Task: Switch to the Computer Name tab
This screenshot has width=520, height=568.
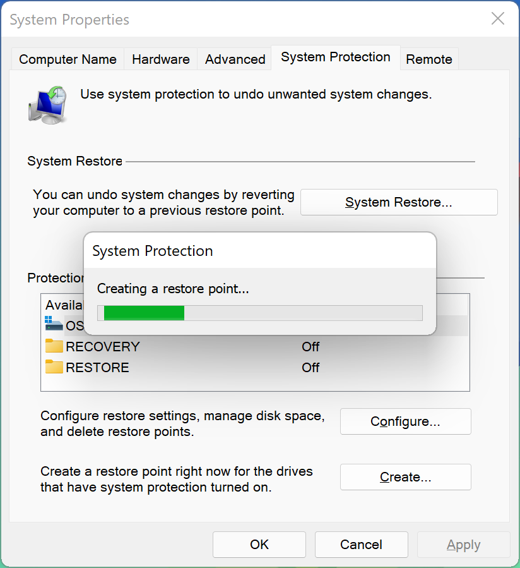Action: [x=68, y=59]
